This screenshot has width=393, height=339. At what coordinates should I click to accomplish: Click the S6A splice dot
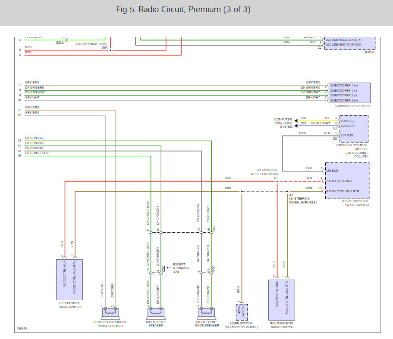click(110, 50)
